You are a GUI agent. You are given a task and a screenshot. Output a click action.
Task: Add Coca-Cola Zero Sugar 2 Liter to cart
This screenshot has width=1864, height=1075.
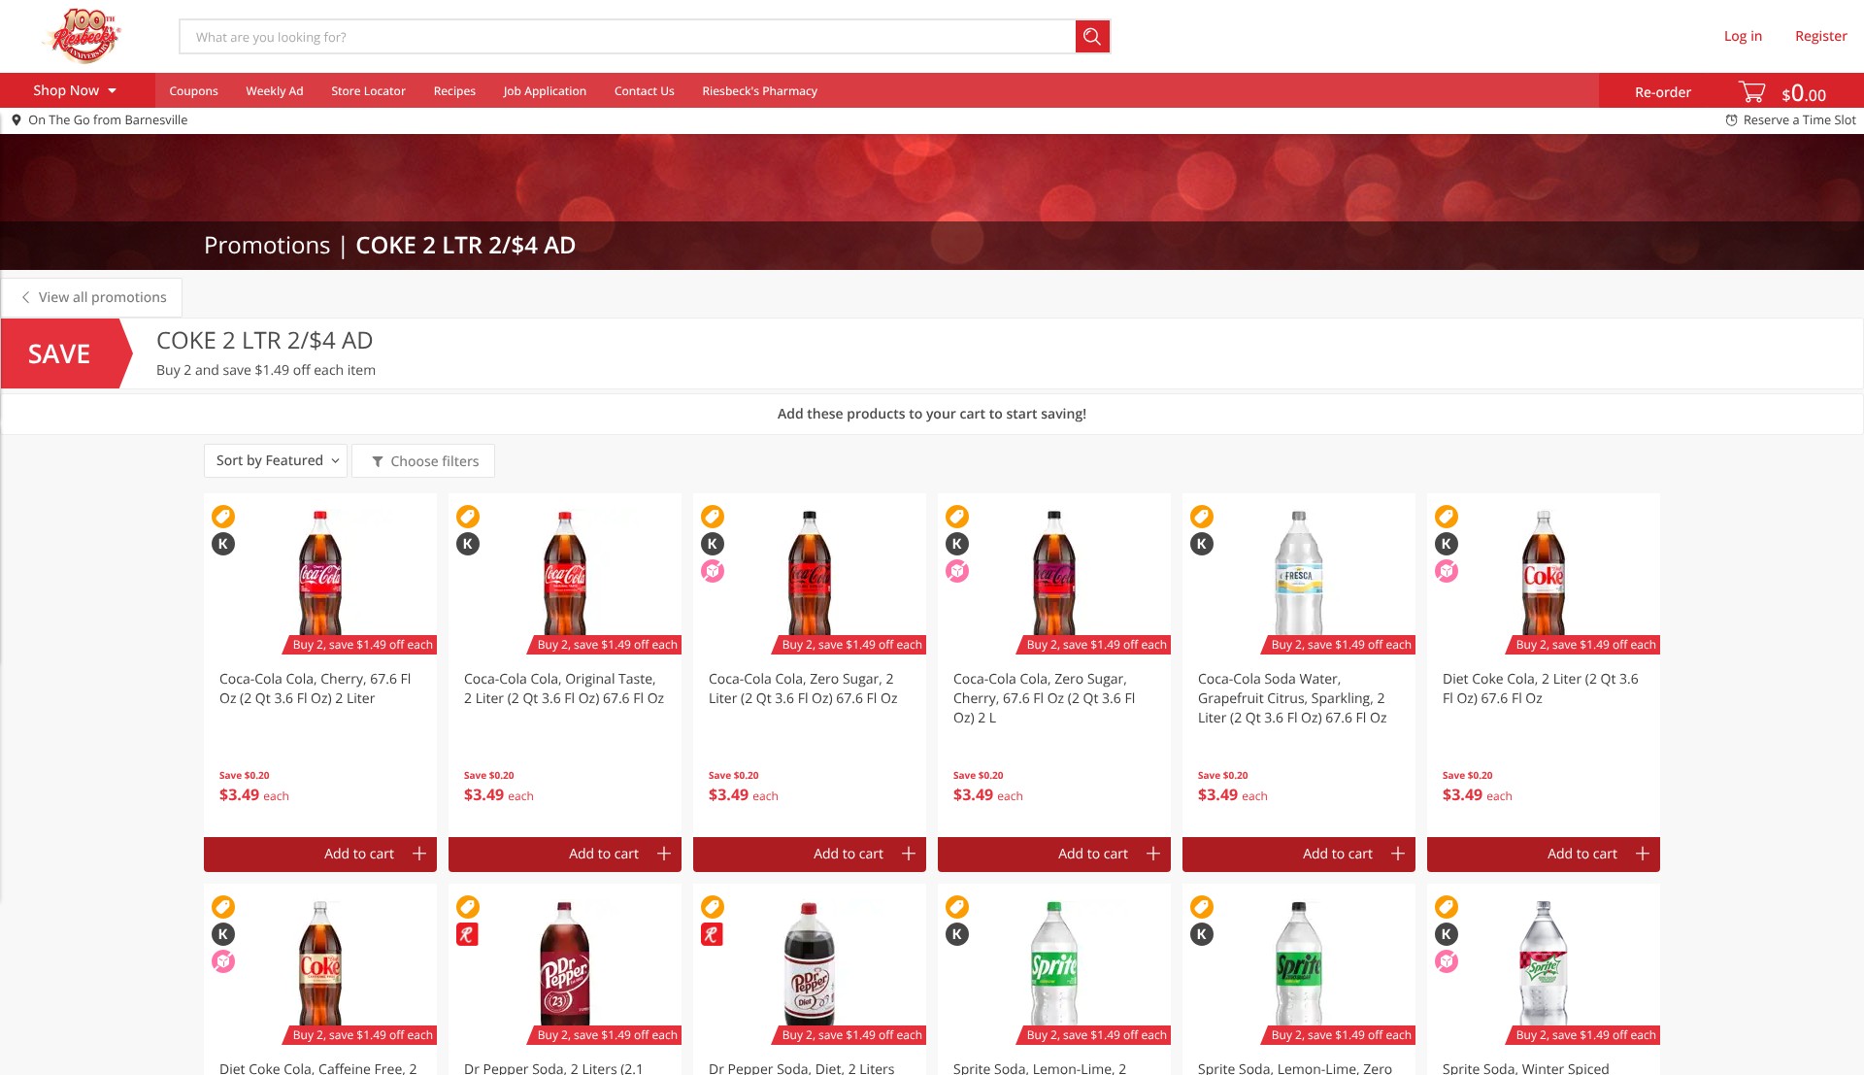(x=810, y=854)
